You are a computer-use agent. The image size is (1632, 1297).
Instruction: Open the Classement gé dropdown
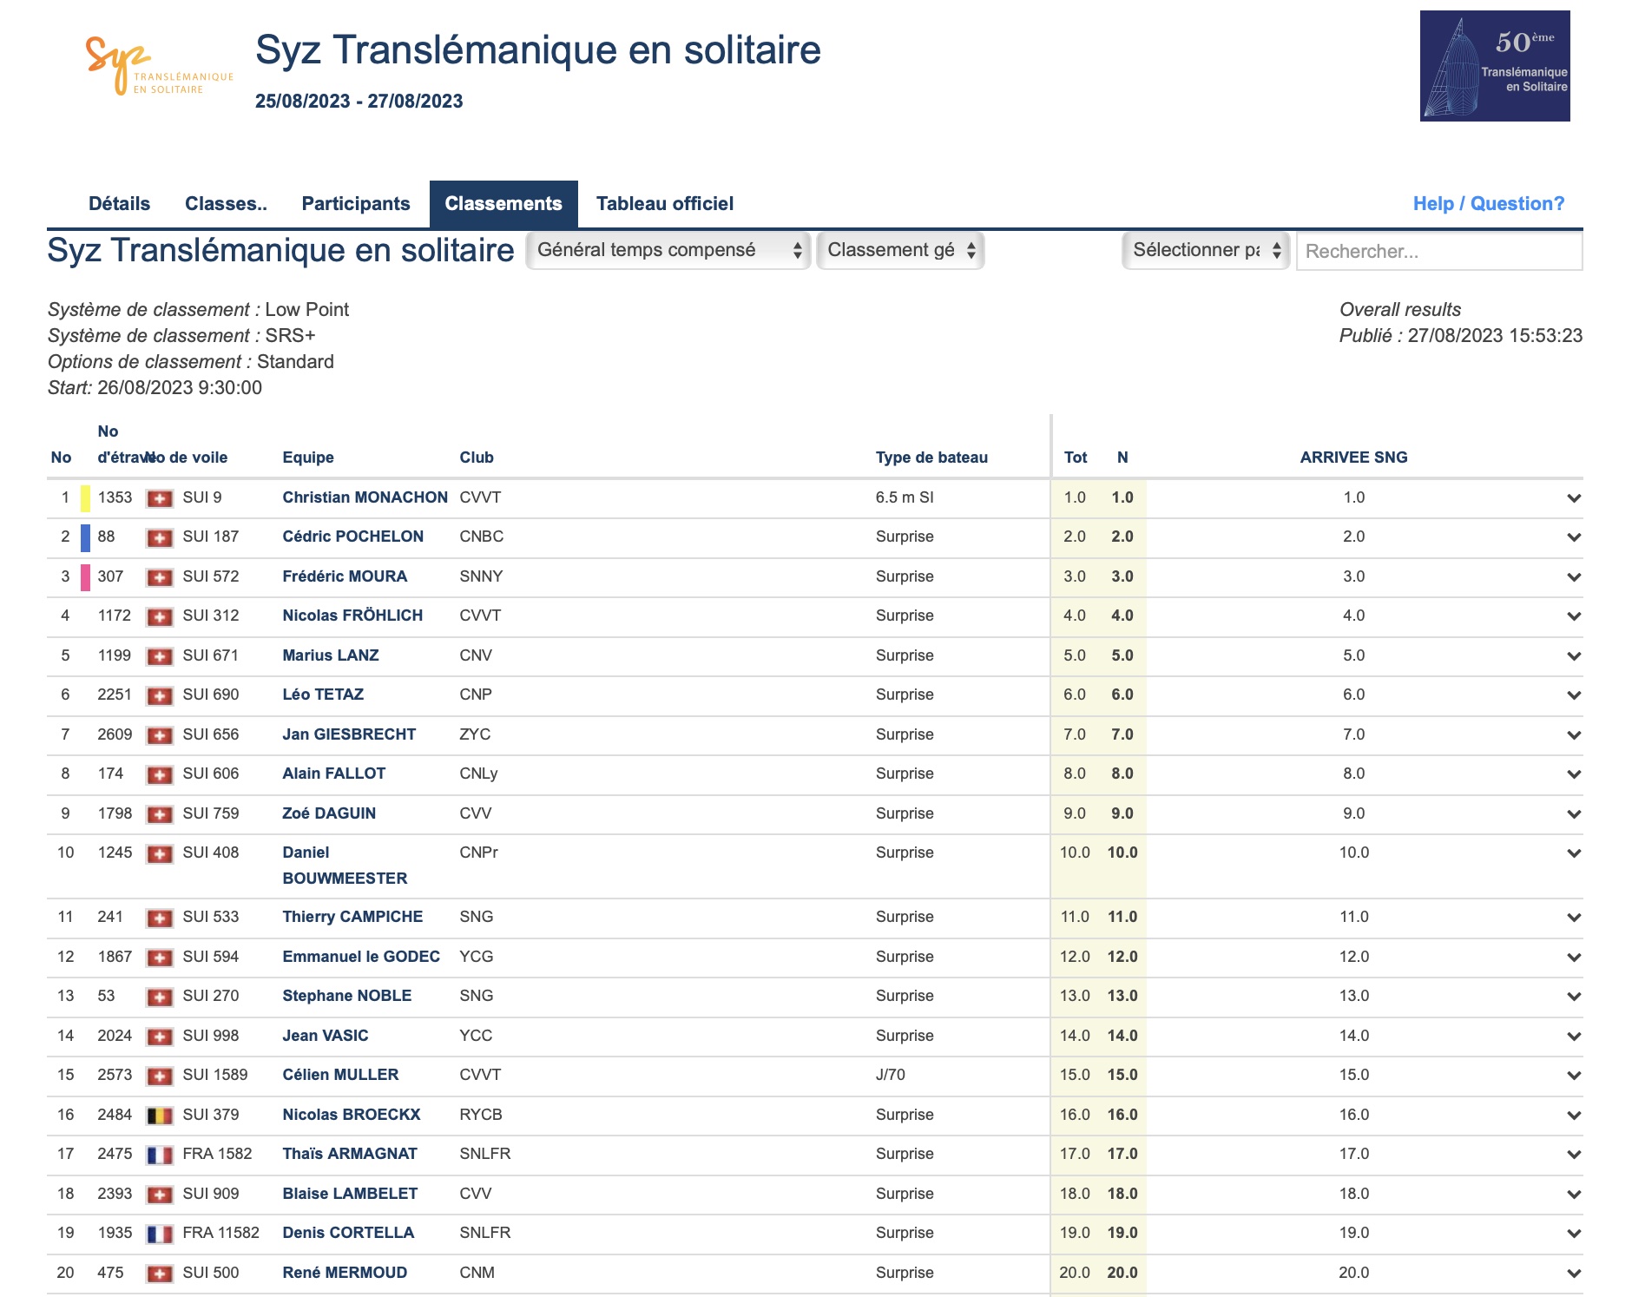[x=900, y=251]
